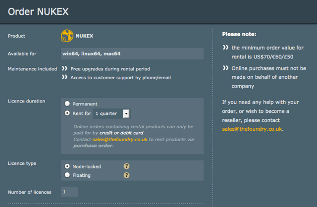Click the 'Please note:' heading
317x207 pixels.
pyautogui.click(x=239, y=34)
